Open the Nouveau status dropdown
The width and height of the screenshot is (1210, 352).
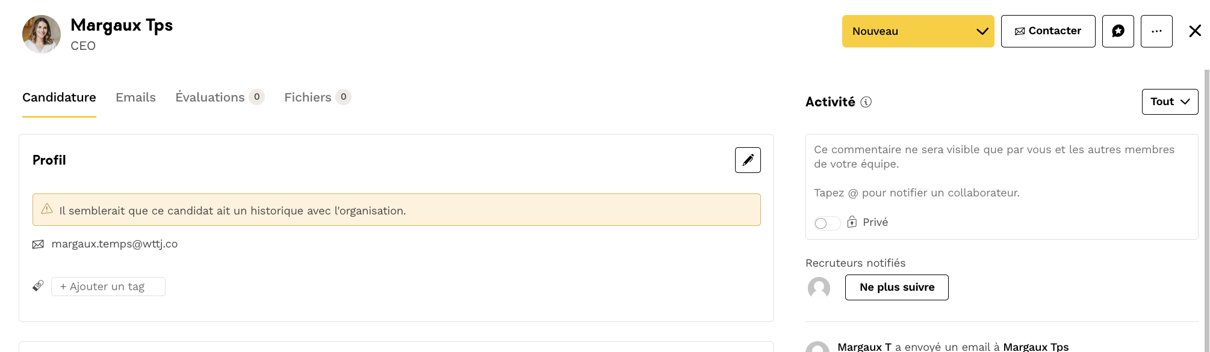point(917,31)
